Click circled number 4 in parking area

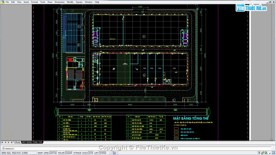(x=79, y=45)
